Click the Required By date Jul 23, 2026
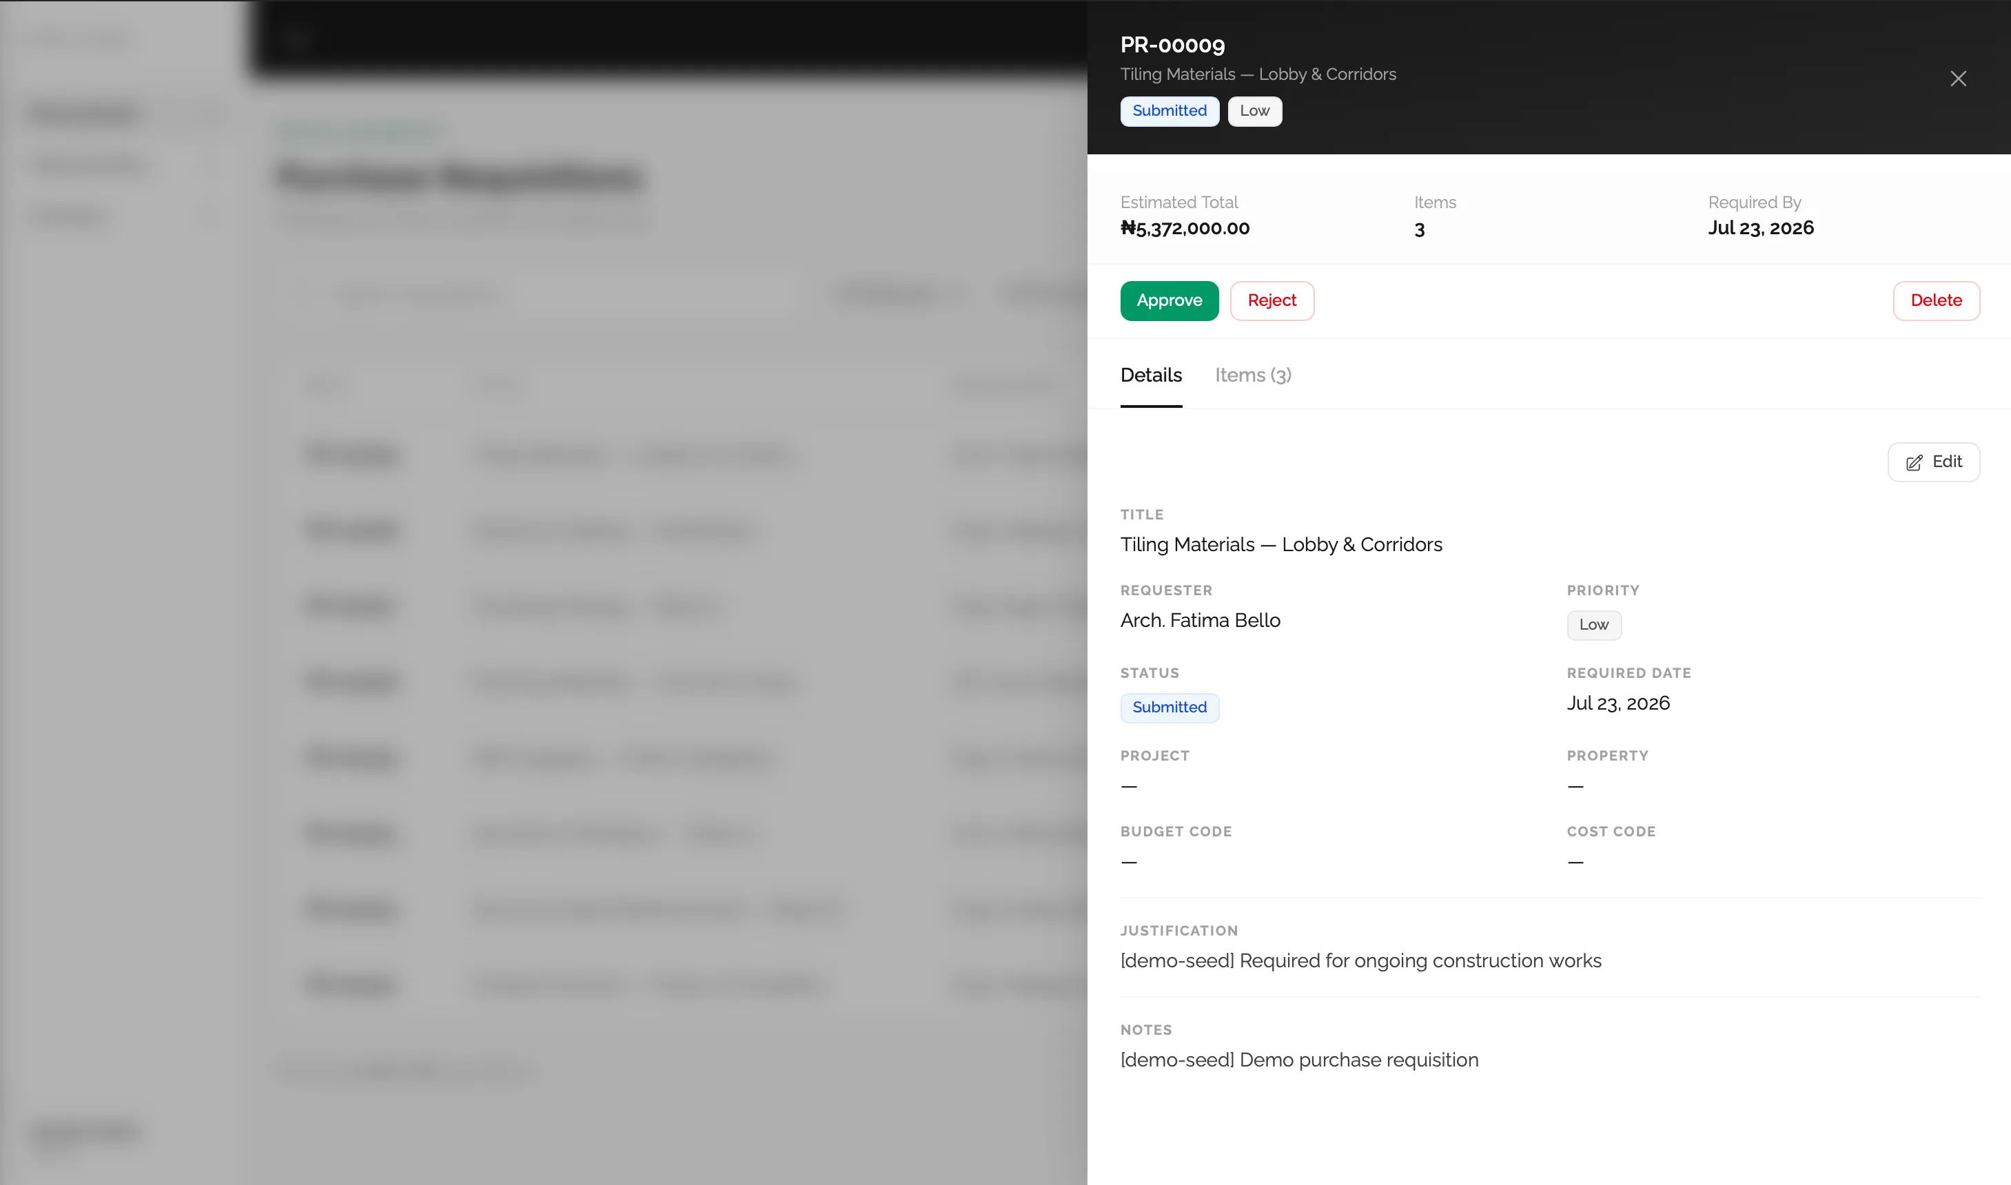Image resolution: width=2011 pixels, height=1185 pixels. click(1760, 228)
